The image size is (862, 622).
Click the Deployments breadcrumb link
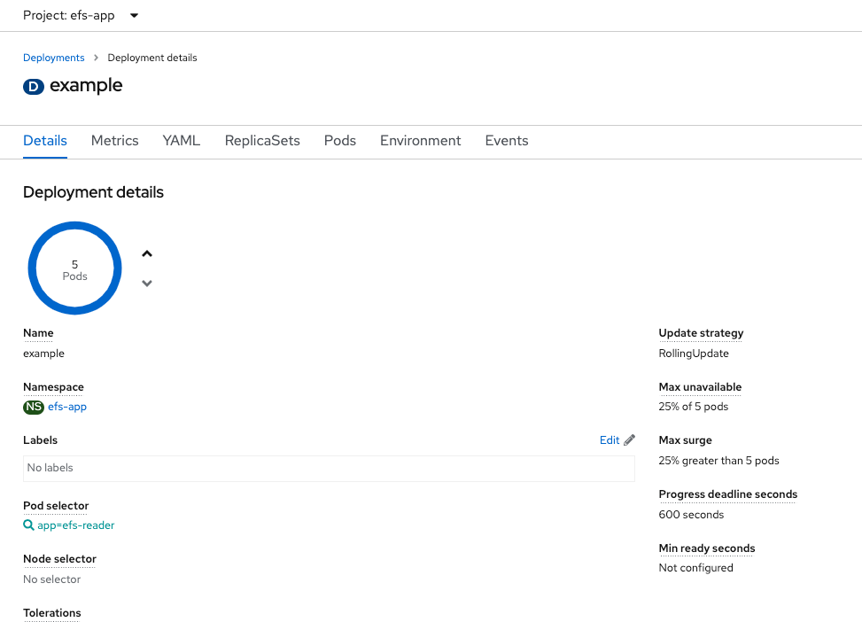tap(53, 58)
